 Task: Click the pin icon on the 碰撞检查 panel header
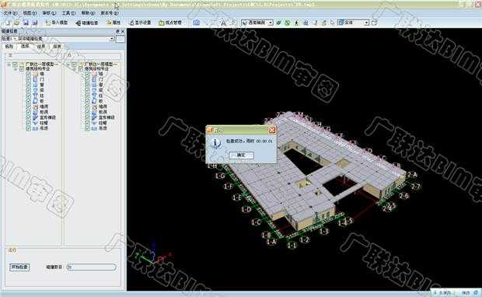117,31
